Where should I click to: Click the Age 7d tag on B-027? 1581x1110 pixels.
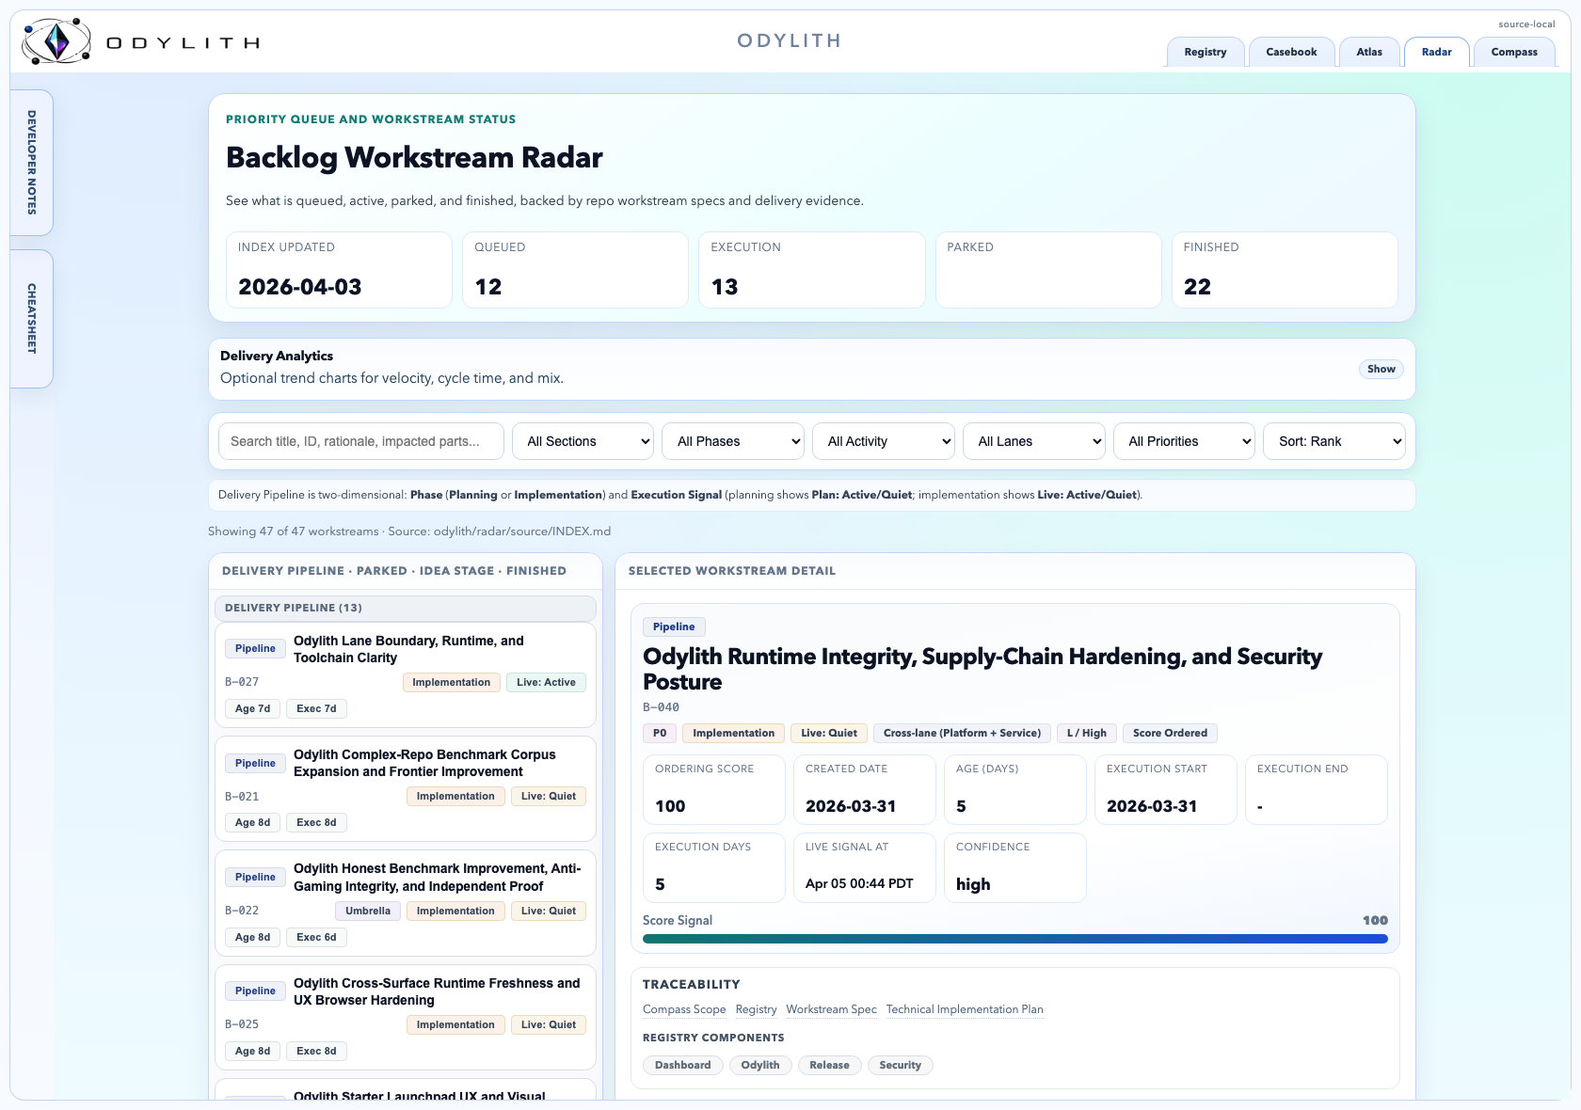click(x=252, y=708)
